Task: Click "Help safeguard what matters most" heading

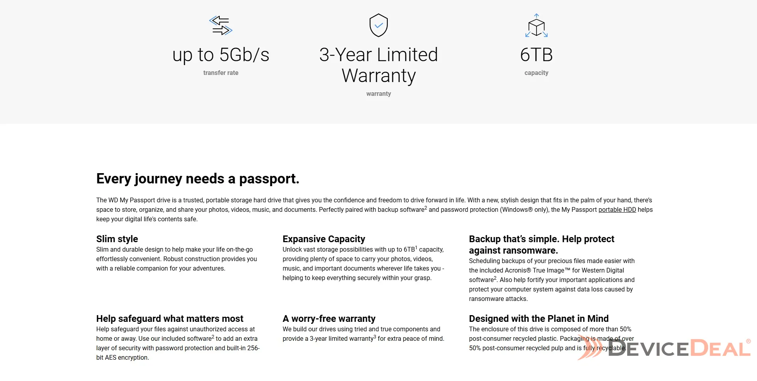Action: [170, 319]
